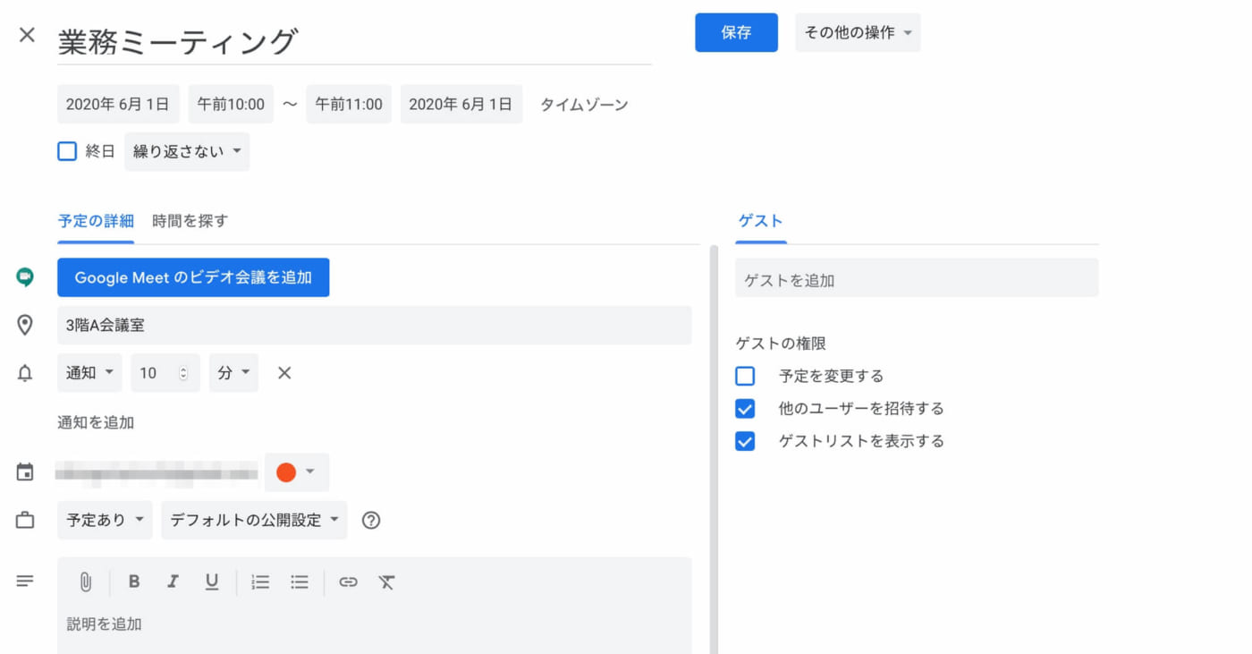1252x654 pixels.
Task: Toggle italic formatting
Action: 173,582
